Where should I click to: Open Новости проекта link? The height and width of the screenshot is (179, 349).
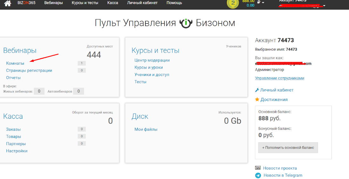click(x=280, y=168)
